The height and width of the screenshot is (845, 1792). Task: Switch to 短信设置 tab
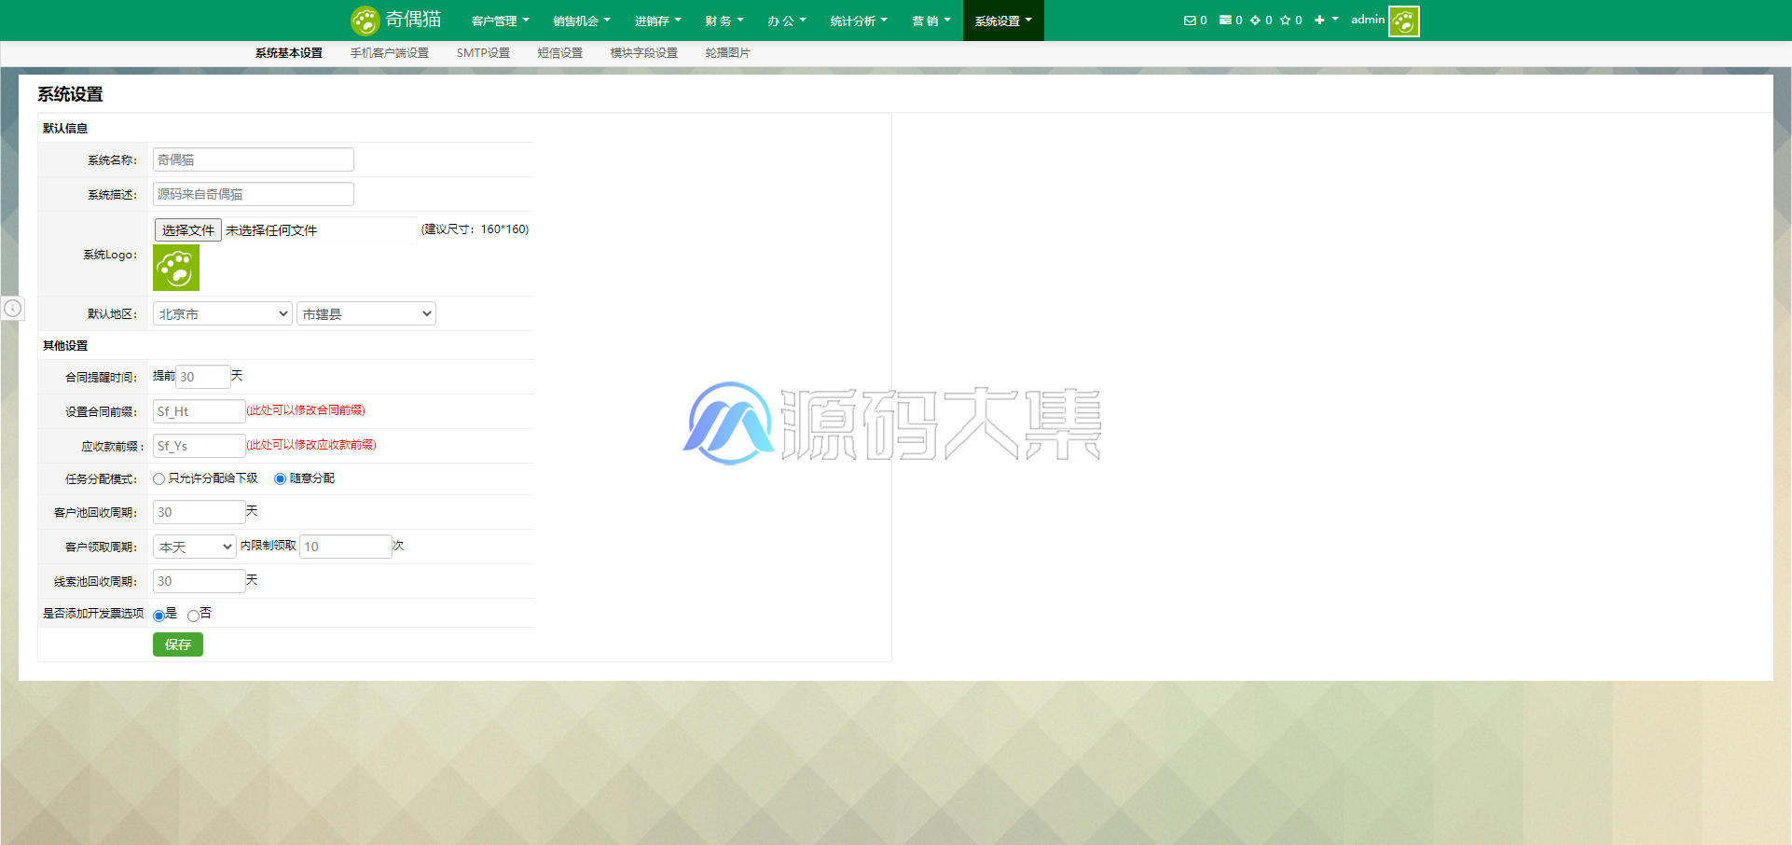(x=560, y=53)
